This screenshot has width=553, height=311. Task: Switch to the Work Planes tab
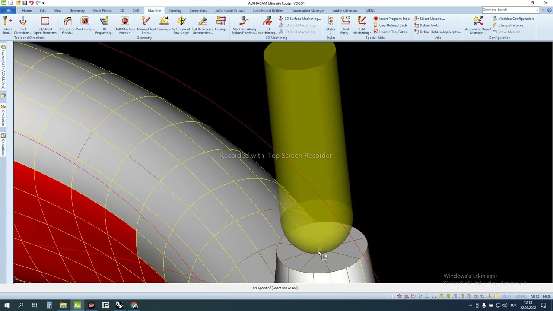point(102,10)
